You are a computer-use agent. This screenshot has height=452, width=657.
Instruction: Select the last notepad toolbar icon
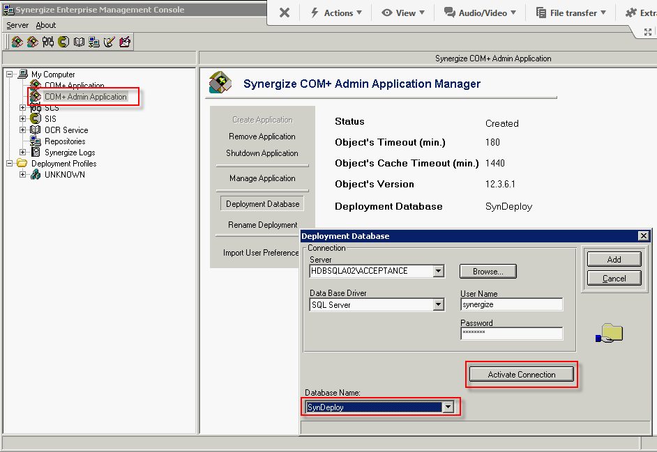pyautogui.click(x=124, y=42)
